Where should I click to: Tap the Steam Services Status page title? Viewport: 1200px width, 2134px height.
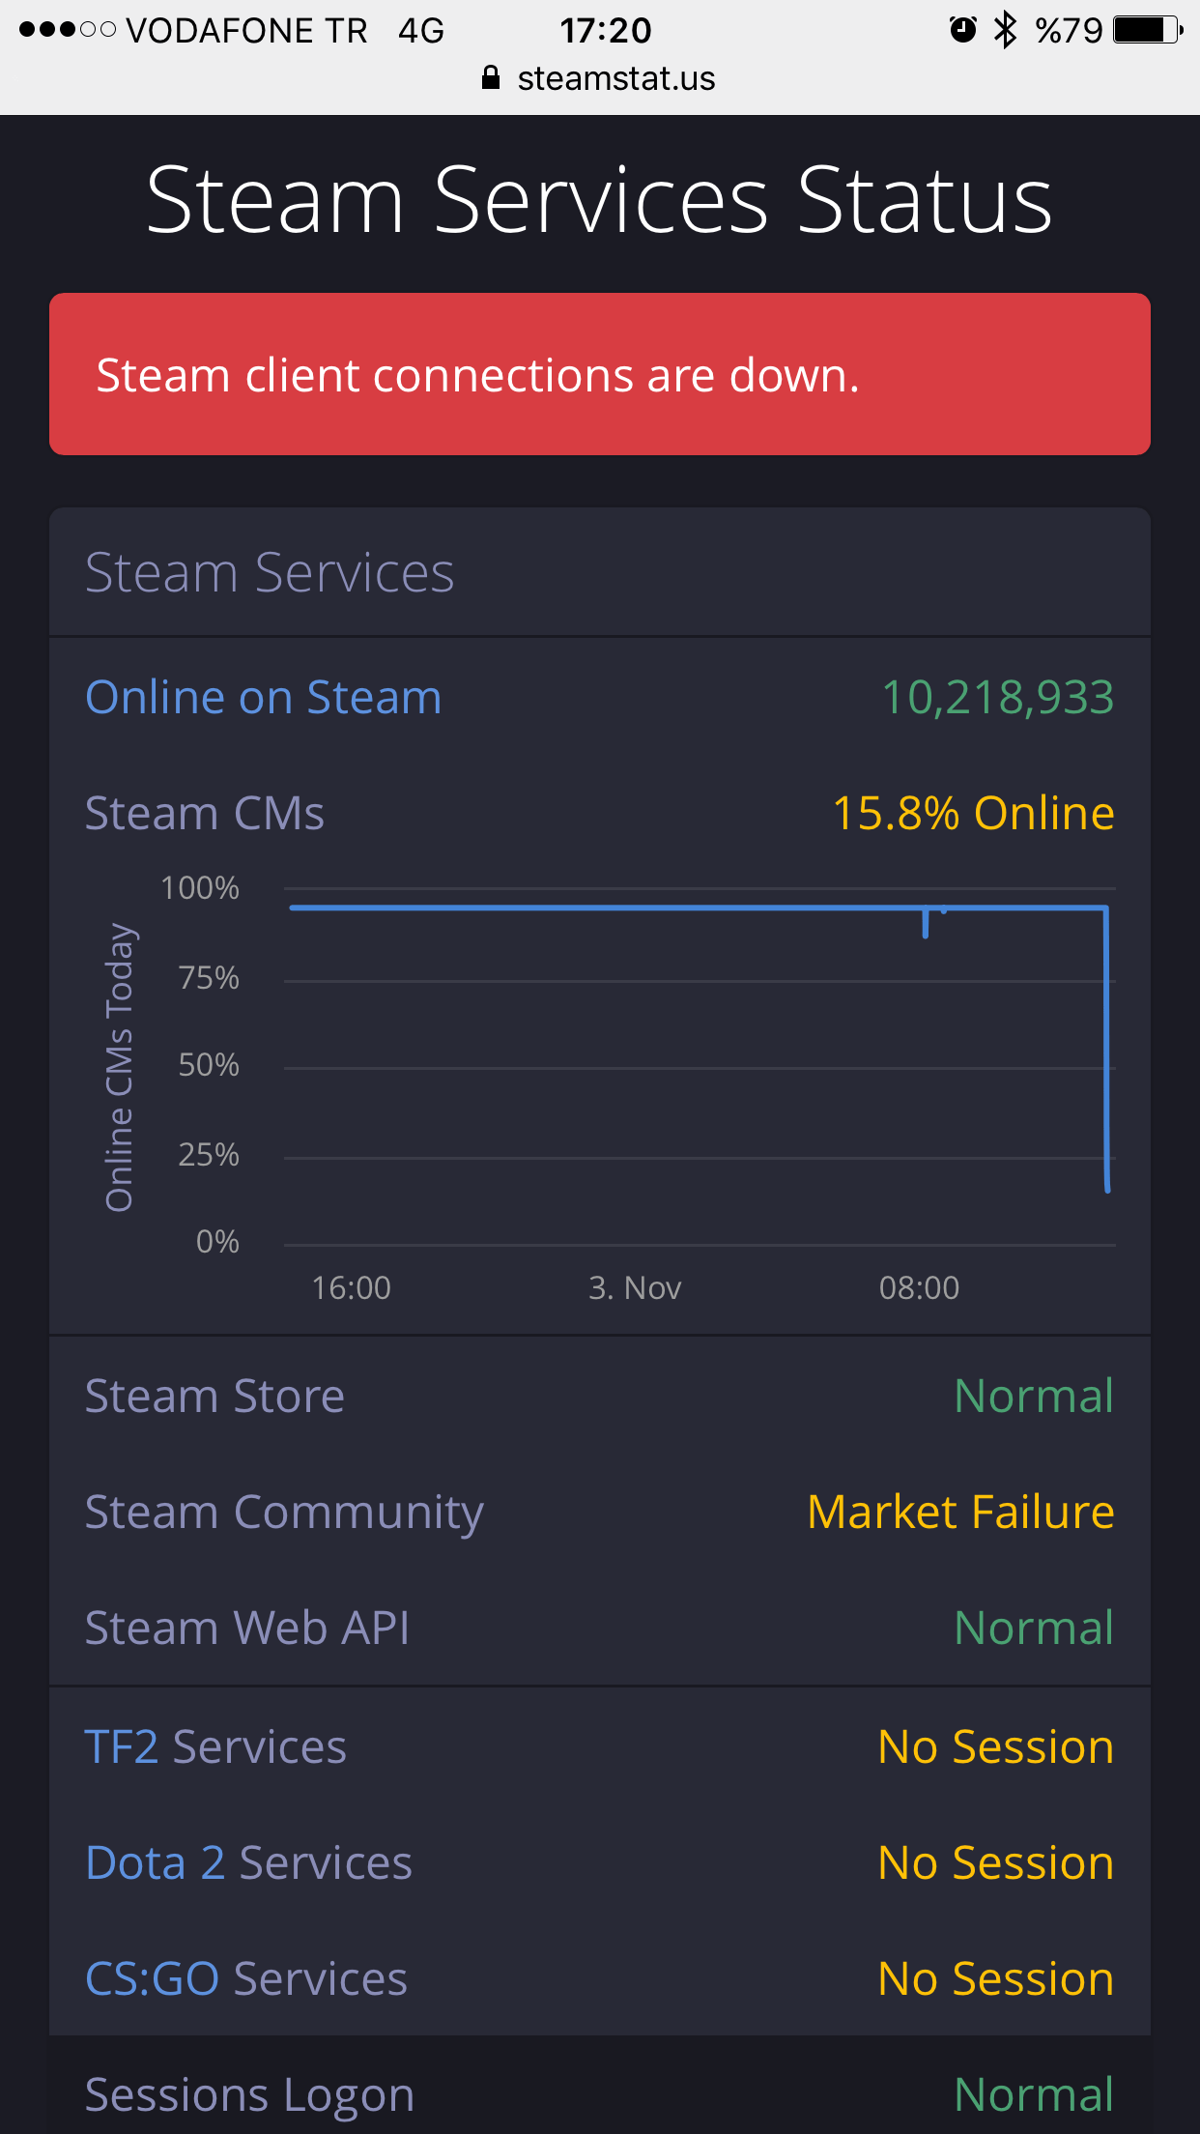(599, 200)
